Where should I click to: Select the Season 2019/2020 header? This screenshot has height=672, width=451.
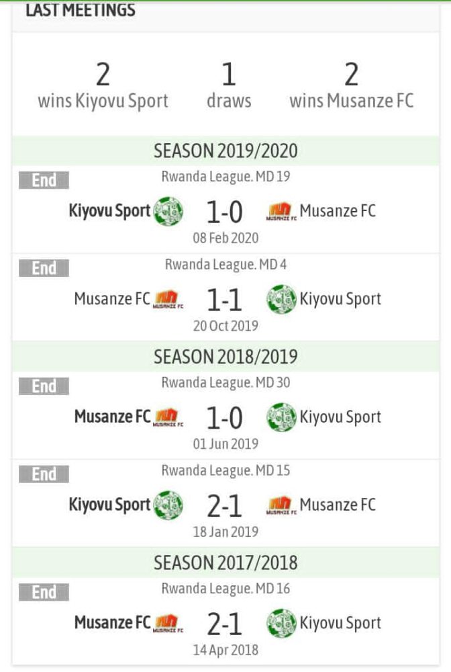[225, 151]
